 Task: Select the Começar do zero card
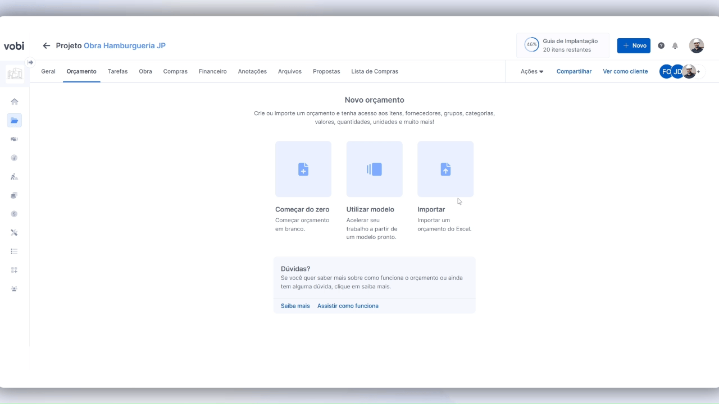pos(303,169)
